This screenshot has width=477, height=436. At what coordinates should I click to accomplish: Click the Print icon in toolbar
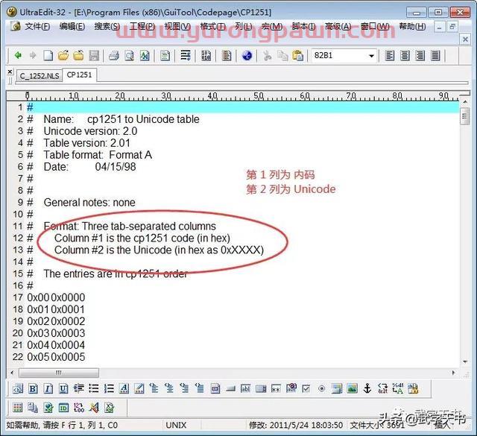pos(114,56)
